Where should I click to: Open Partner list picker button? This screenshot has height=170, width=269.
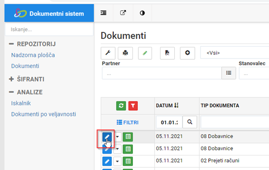click(x=229, y=73)
